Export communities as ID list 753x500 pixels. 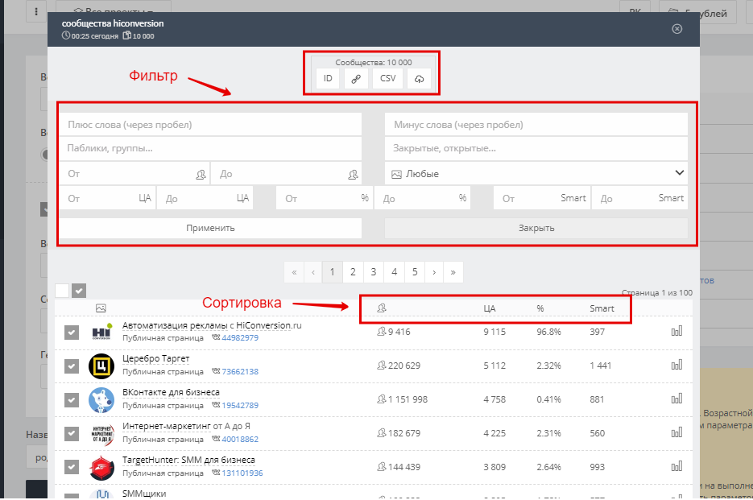(328, 78)
